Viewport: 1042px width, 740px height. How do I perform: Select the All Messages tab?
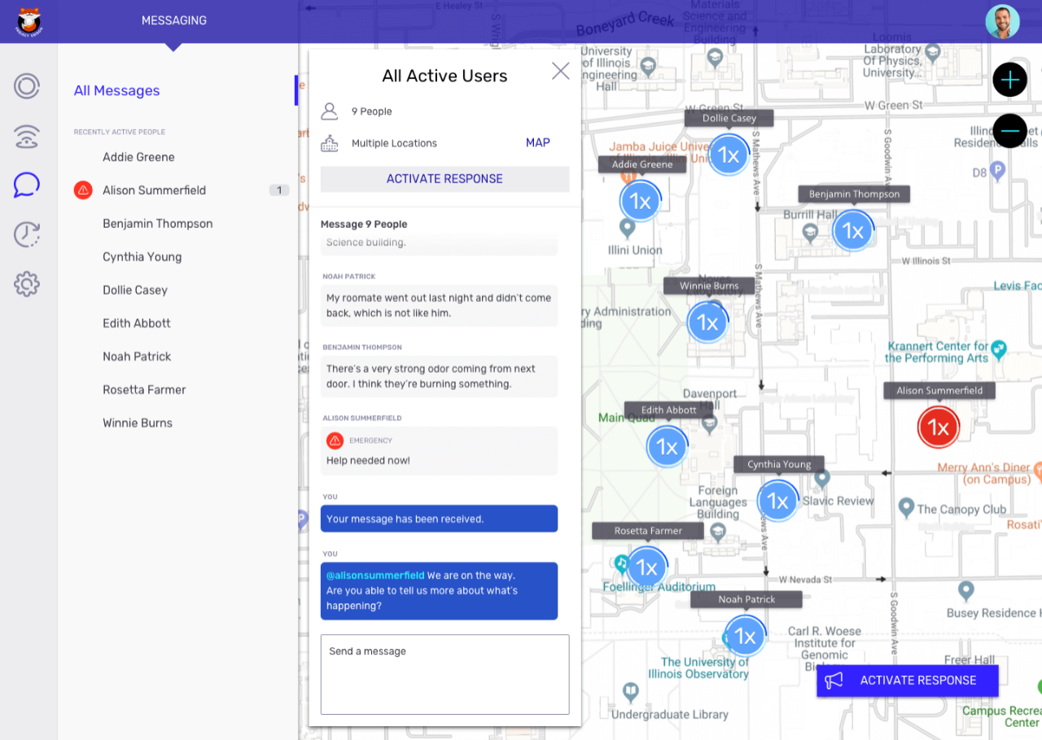pos(116,90)
